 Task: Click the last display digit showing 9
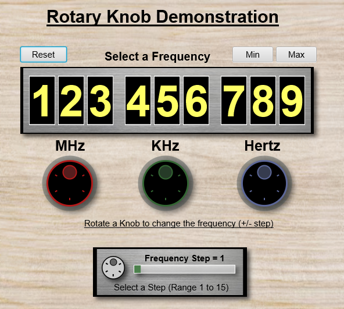(x=292, y=101)
